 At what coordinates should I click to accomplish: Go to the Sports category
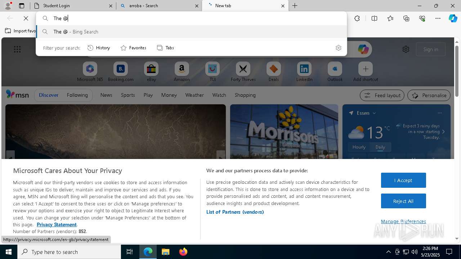(128, 95)
